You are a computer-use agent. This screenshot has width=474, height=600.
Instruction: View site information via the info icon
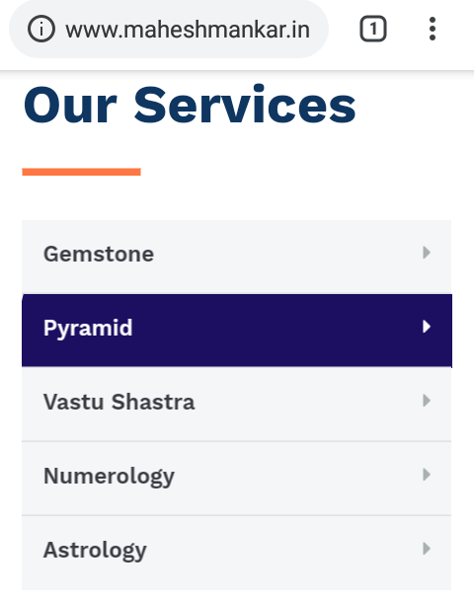[x=40, y=29]
